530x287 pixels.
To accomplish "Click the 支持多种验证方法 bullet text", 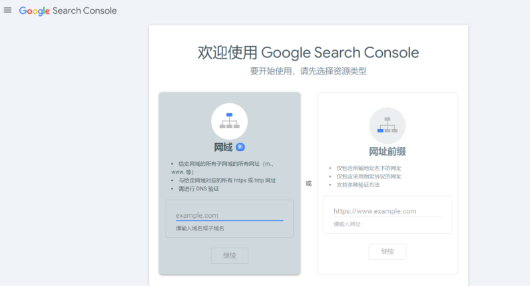I will 358,184.
